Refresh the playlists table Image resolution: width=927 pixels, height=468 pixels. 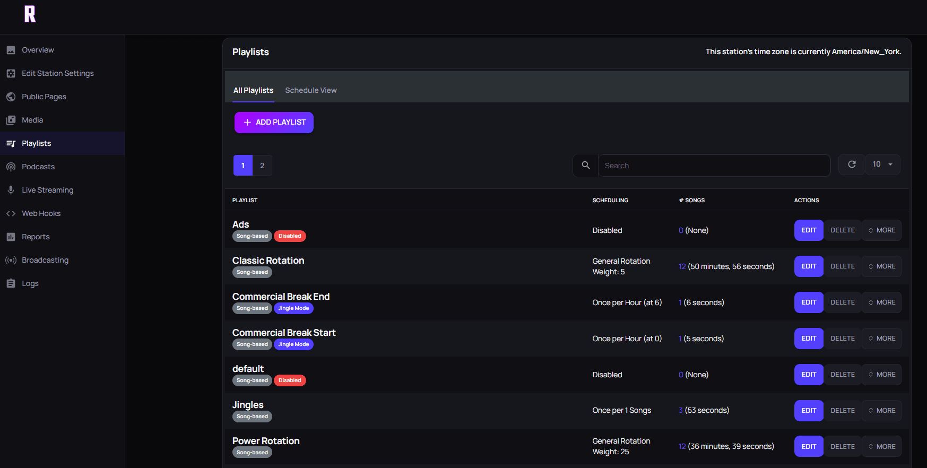coord(852,164)
